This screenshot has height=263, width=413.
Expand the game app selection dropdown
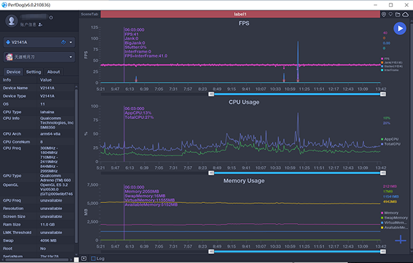point(71,57)
